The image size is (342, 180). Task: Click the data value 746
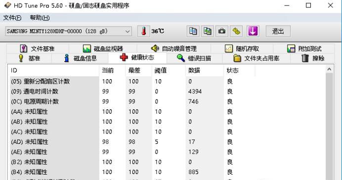193,101
